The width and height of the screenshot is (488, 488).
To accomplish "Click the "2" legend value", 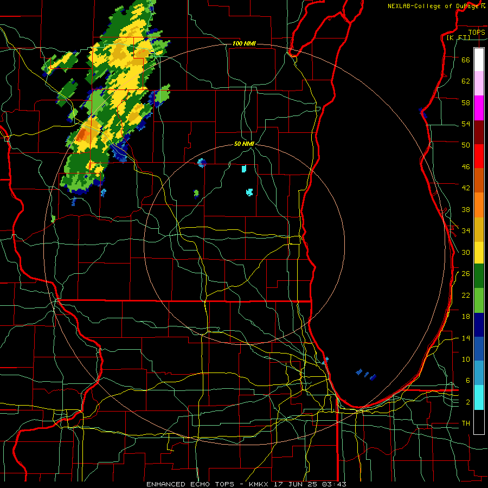I will tap(468, 402).
